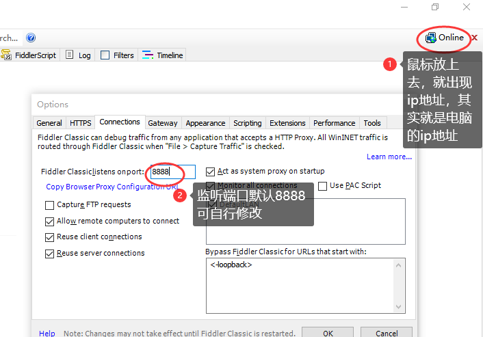The width and height of the screenshot is (483, 337).
Task: Click the Learn more link
Action: [x=389, y=157]
